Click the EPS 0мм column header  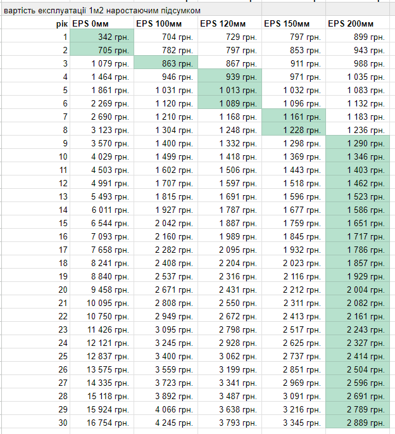tap(102, 23)
